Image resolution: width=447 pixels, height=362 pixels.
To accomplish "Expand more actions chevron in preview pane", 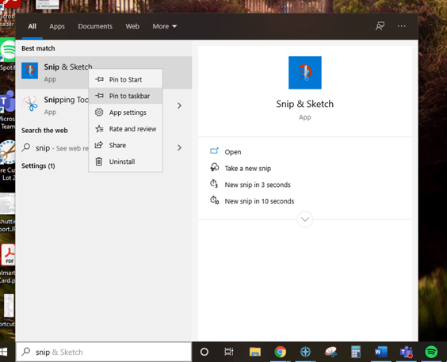I will [x=305, y=219].
